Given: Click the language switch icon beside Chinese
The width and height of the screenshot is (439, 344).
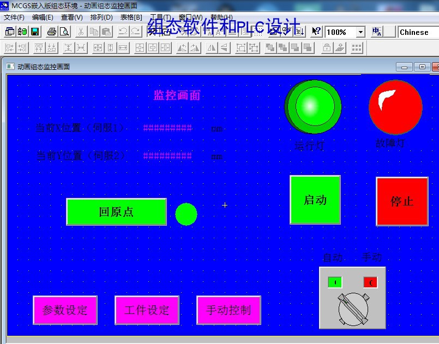Looking at the screenshot, I should pos(377,32).
